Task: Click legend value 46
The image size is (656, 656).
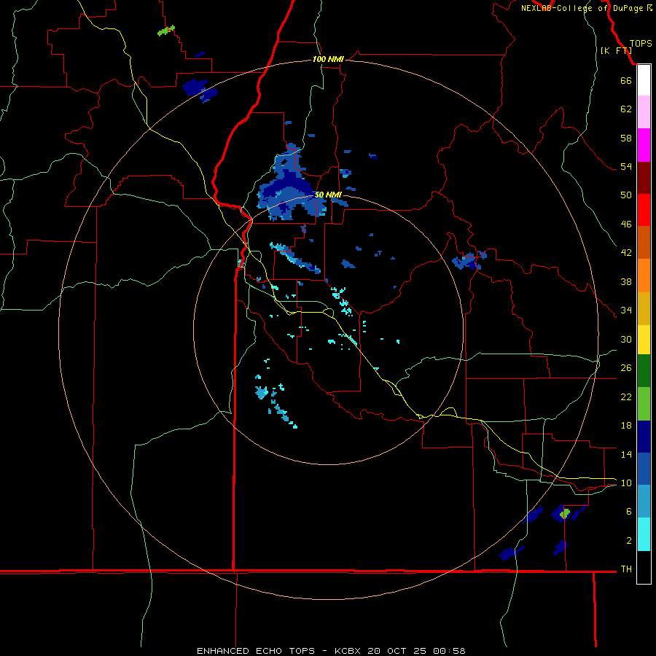Action: tap(626, 224)
